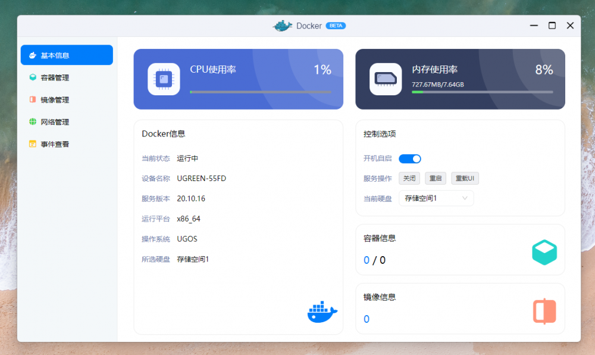Click the device name UGREEN-55FD

click(202, 179)
